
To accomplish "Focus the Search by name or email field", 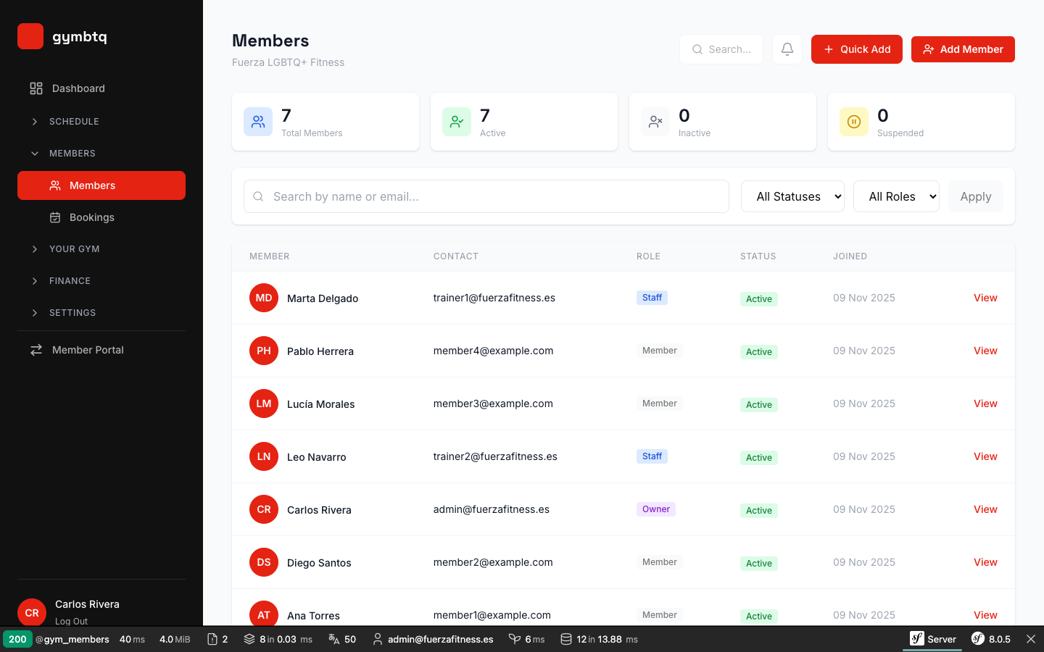I will tap(486, 196).
